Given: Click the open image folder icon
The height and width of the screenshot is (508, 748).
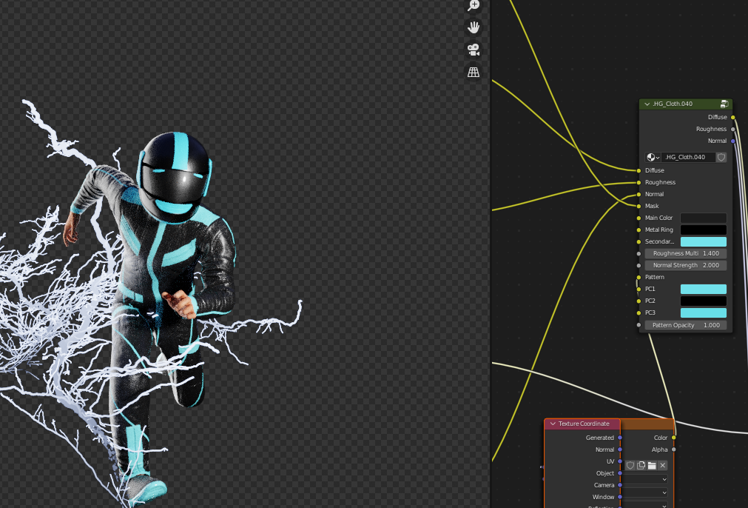Looking at the screenshot, I should pos(652,465).
